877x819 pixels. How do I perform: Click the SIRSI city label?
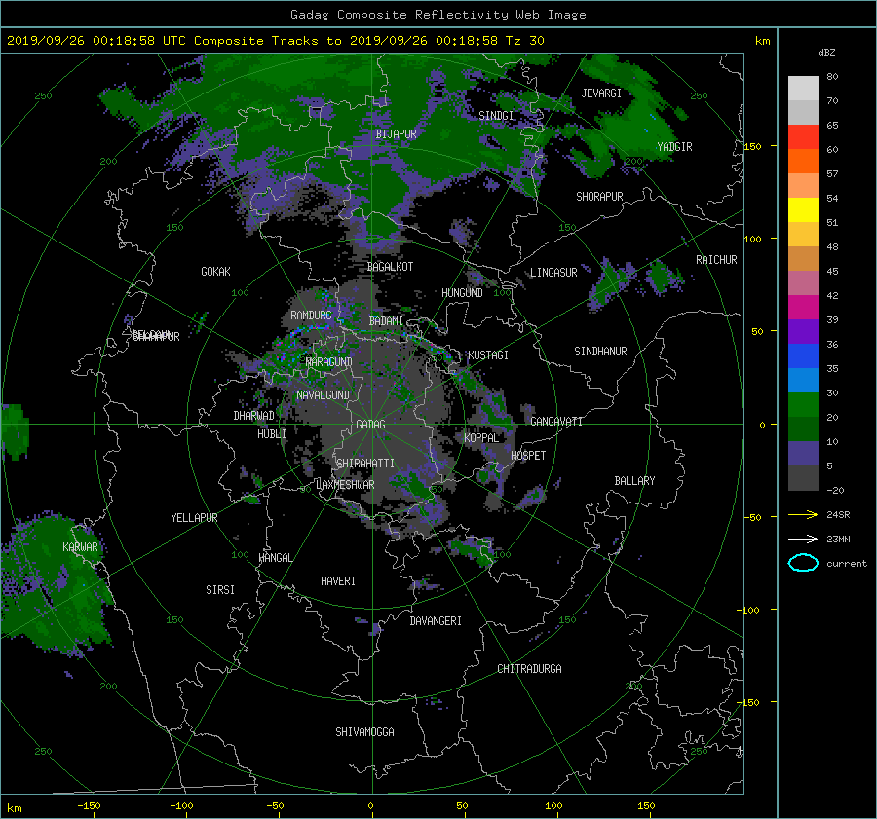coord(220,590)
